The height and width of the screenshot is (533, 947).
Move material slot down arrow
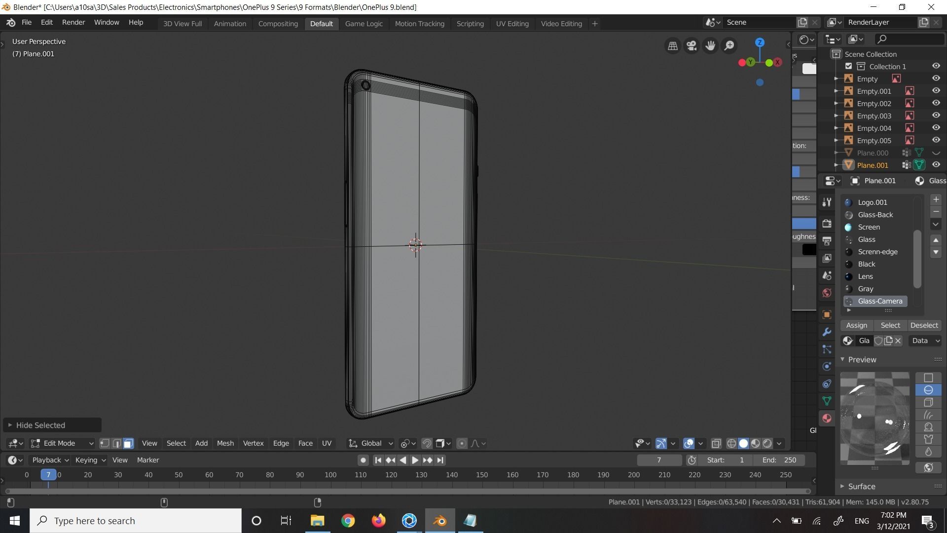(936, 252)
